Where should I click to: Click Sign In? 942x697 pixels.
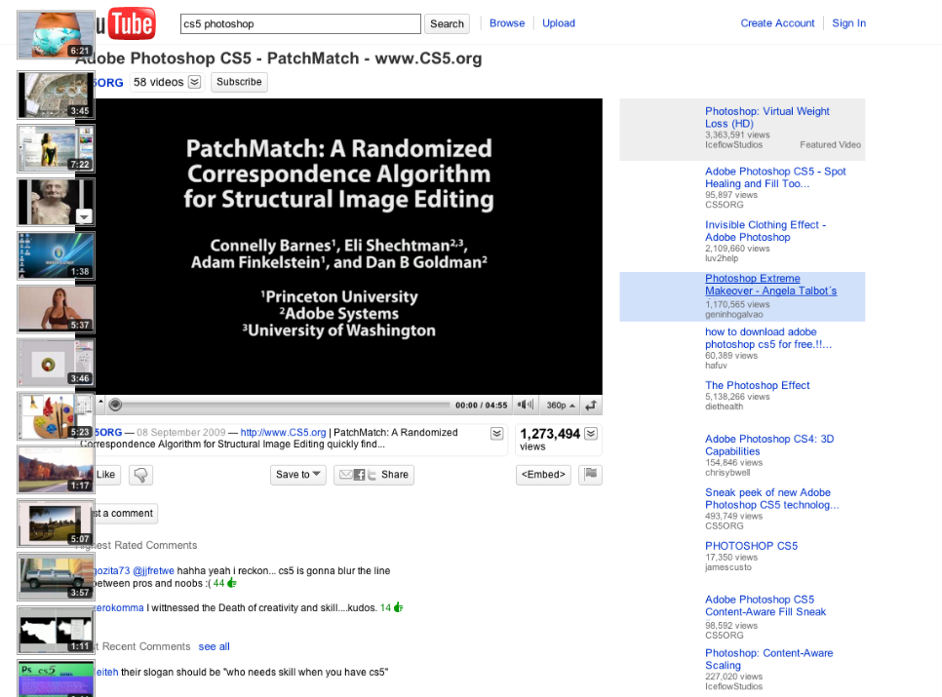849,22
